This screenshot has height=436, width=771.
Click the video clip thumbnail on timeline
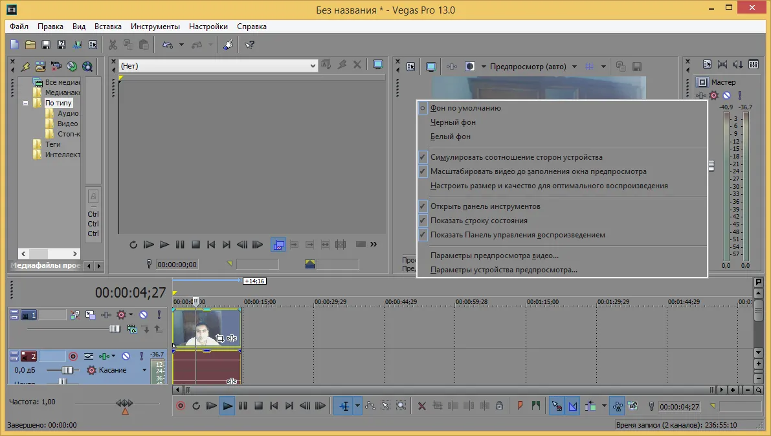pyautogui.click(x=198, y=329)
